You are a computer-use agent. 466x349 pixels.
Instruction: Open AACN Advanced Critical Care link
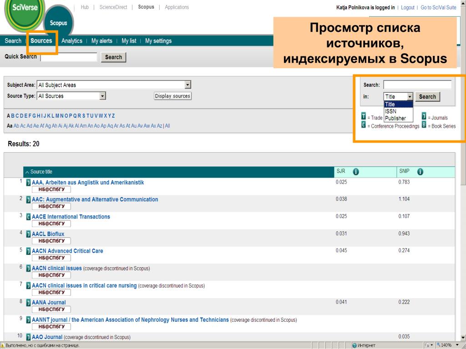67,251
